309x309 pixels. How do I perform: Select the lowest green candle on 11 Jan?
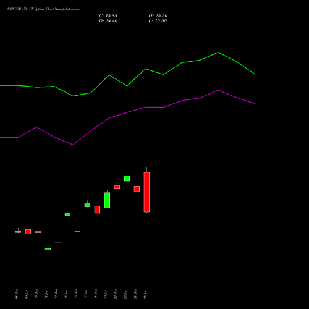coord(48,248)
